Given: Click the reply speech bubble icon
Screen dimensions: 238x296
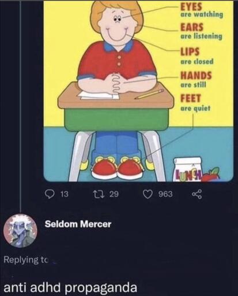Looking at the screenshot, I should click(x=50, y=194).
